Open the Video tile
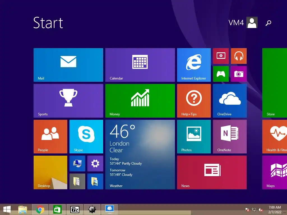 pos(221,56)
